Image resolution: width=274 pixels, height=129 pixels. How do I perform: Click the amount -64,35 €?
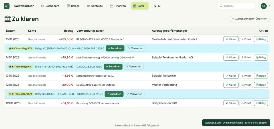[67, 103]
